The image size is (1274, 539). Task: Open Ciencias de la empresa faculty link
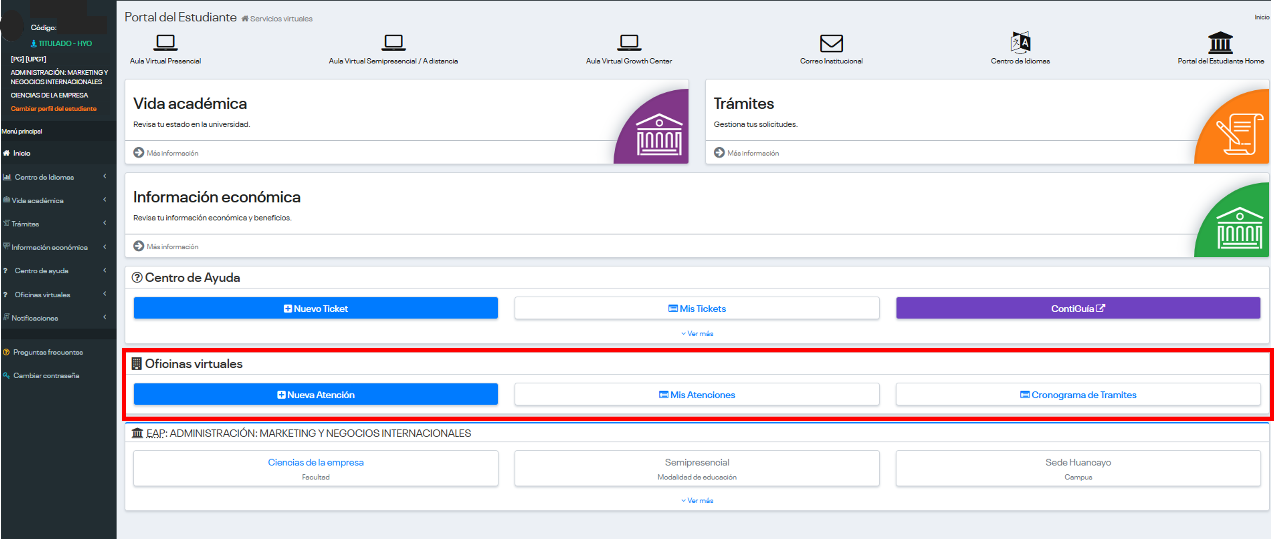(316, 462)
